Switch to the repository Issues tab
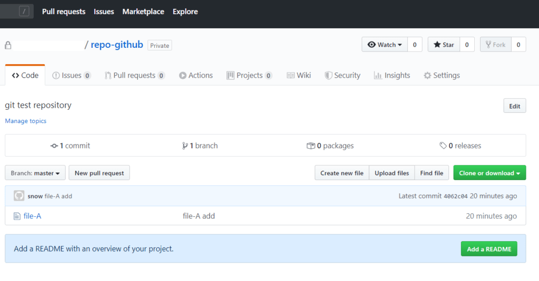539x281 pixels. [x=72, y=75]
